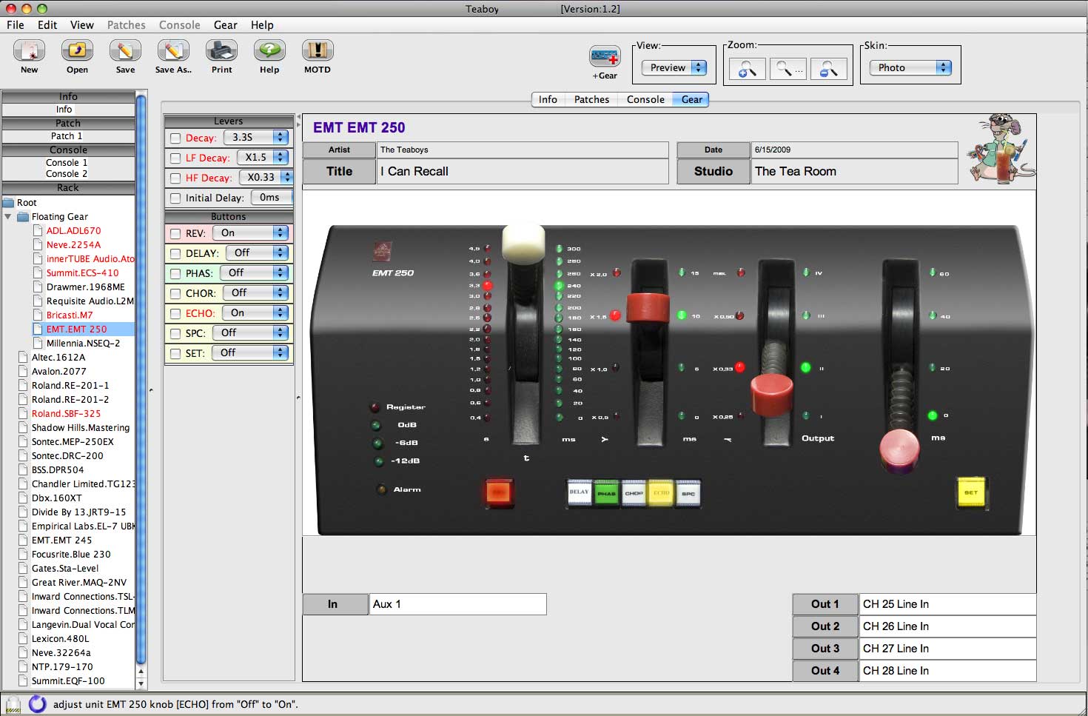The height and width of the screenshot is (716, 1088).
Task: Click the In field Aux 1
Action: click(458, 604)
